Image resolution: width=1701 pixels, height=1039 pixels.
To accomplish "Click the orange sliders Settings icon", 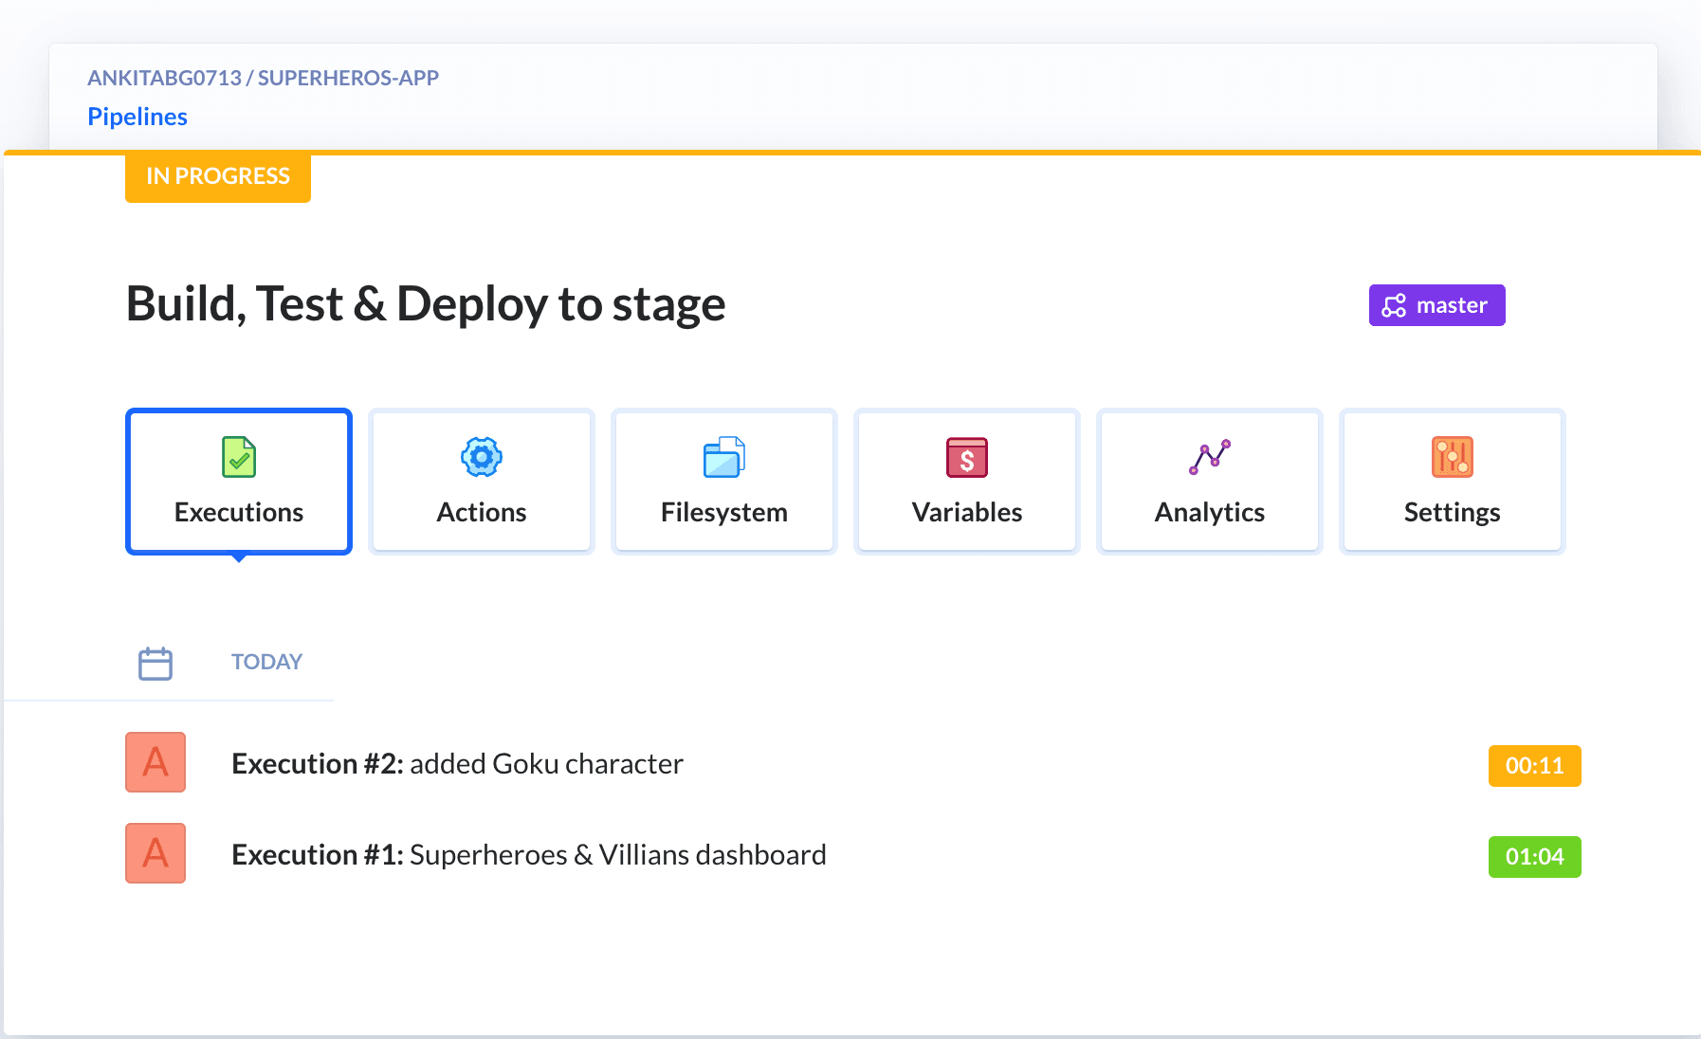I will click(x=1453, y=457).
